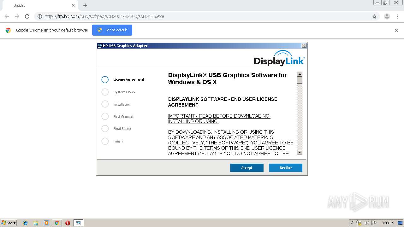Click the address bar URL
This screenshot has width=404, height=227.
click(104, 16)
